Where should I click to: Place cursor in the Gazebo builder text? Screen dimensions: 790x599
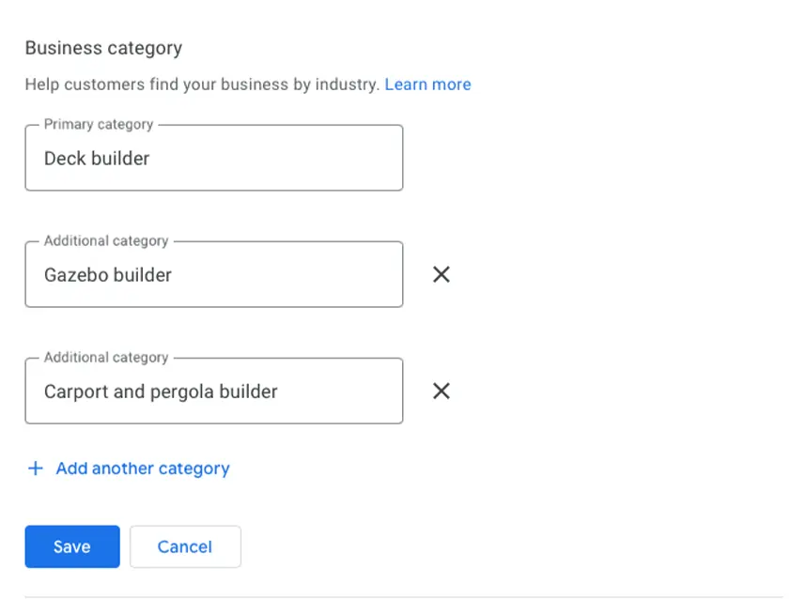108,275
